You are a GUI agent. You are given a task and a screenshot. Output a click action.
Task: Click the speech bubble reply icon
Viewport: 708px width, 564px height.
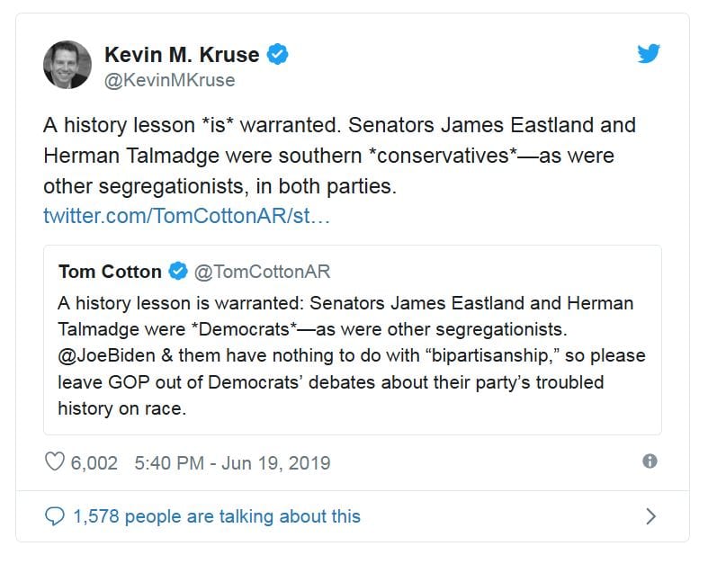pos(55,516)
